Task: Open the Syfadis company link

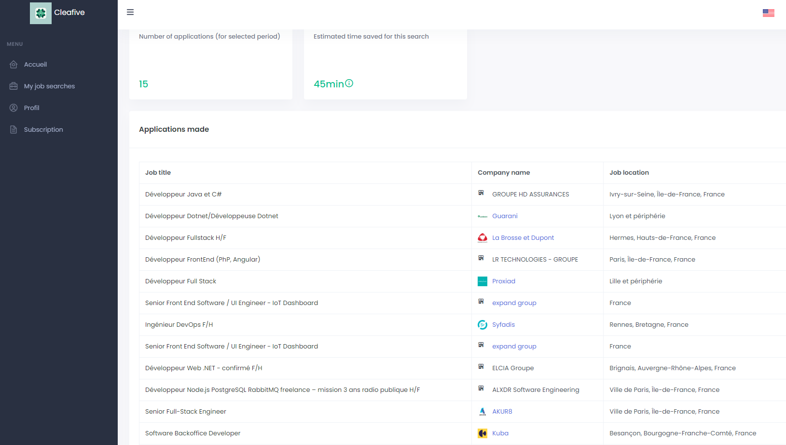Action: 503,325
